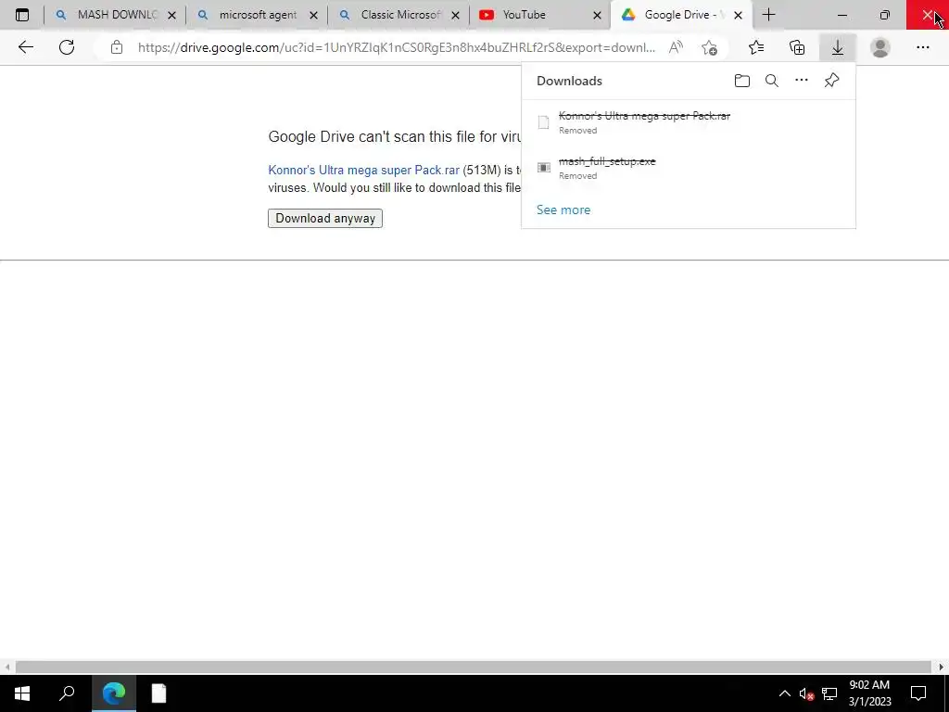
Task: Toggle the Downloads toolbar button
Action: point(838,47)
